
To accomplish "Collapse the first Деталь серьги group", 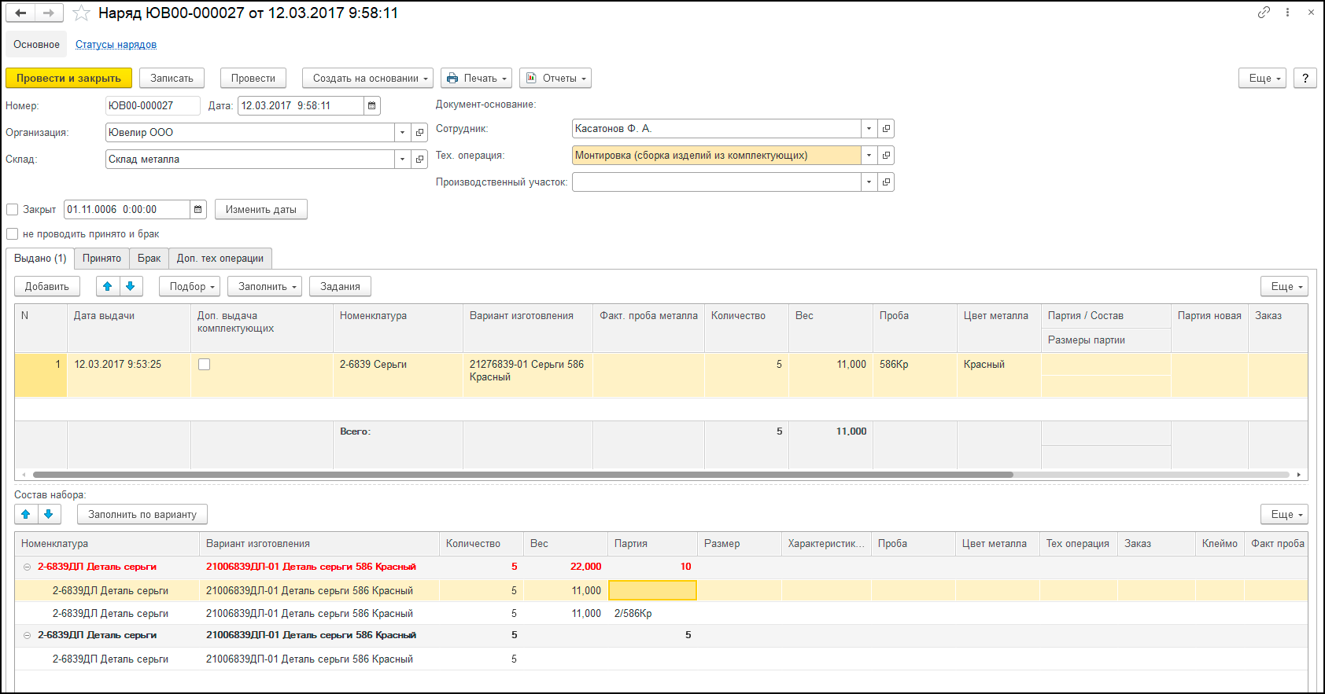I will (27, 567).
